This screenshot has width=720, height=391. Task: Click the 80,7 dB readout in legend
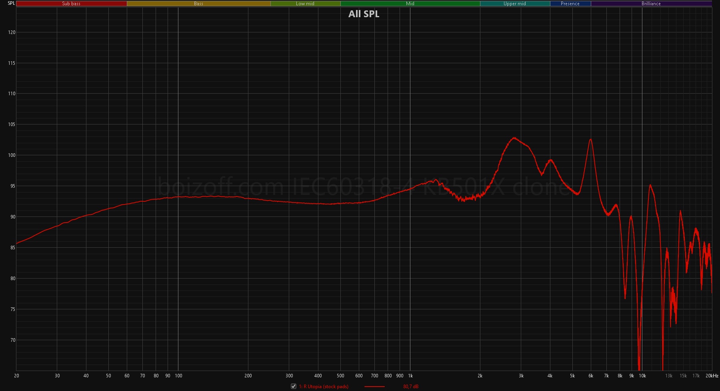[411, 387]
